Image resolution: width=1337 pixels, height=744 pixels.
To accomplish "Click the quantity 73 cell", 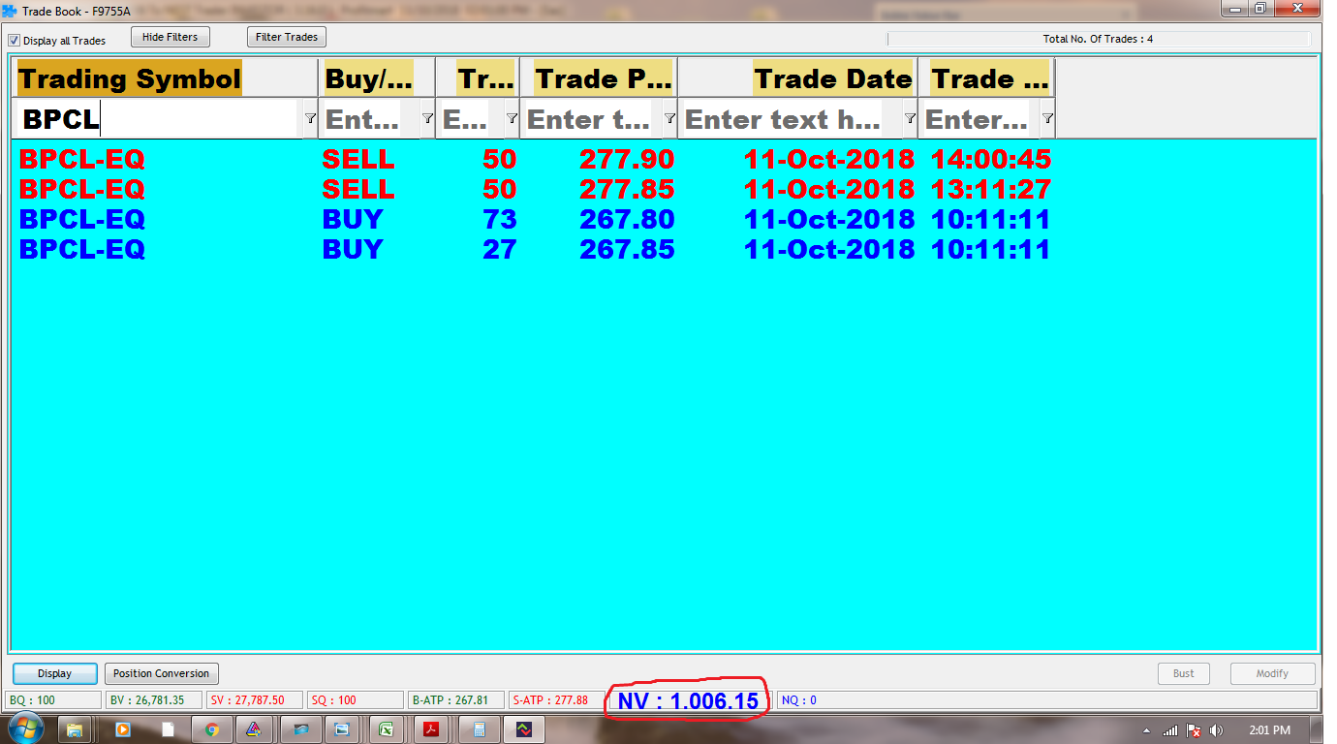I will coord(500,219).
